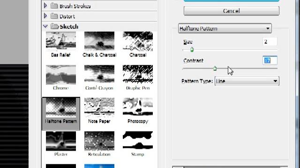The width and height of the screenshot is (300, 168).
Task: Open the Pattern Type dropdown
Action: click(247, 81)
